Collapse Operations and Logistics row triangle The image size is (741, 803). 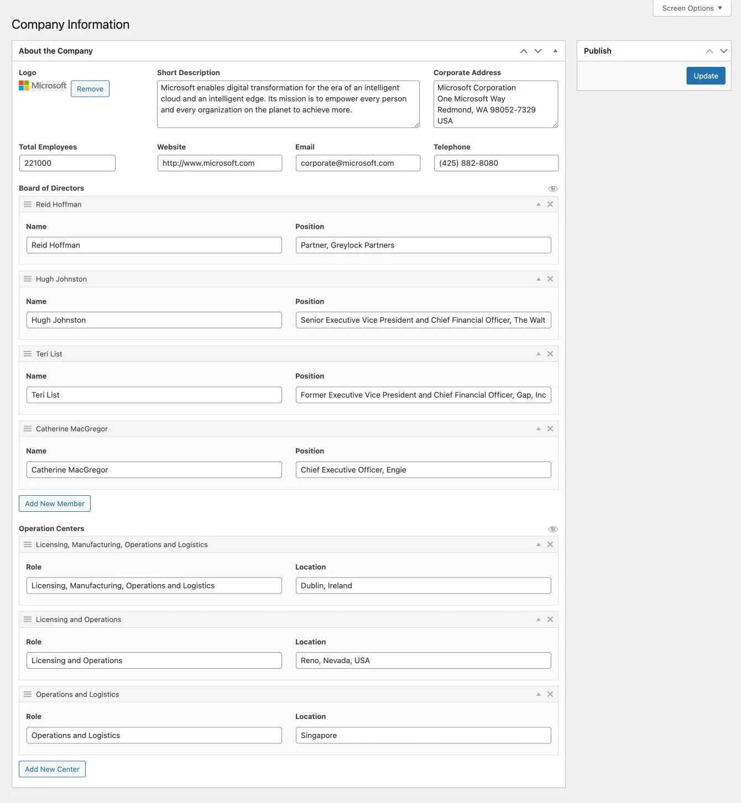click(x=539, y=694)
